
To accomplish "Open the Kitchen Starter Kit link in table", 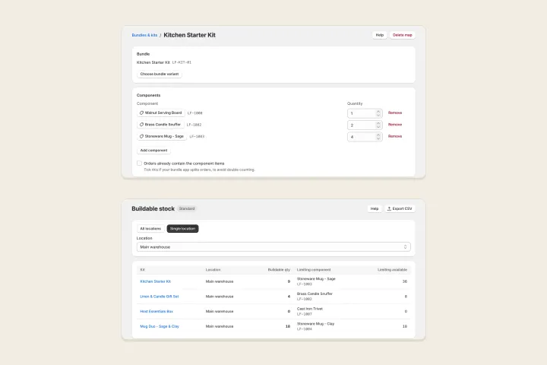I will [155, 281].
